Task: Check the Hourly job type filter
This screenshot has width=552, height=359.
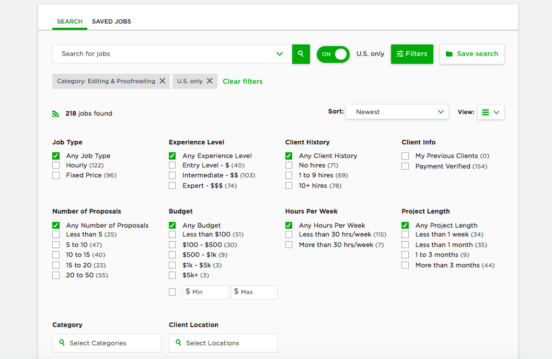Action: coord(56,165)
